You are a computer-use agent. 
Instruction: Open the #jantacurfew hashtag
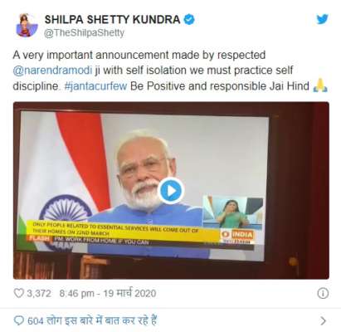95,86
